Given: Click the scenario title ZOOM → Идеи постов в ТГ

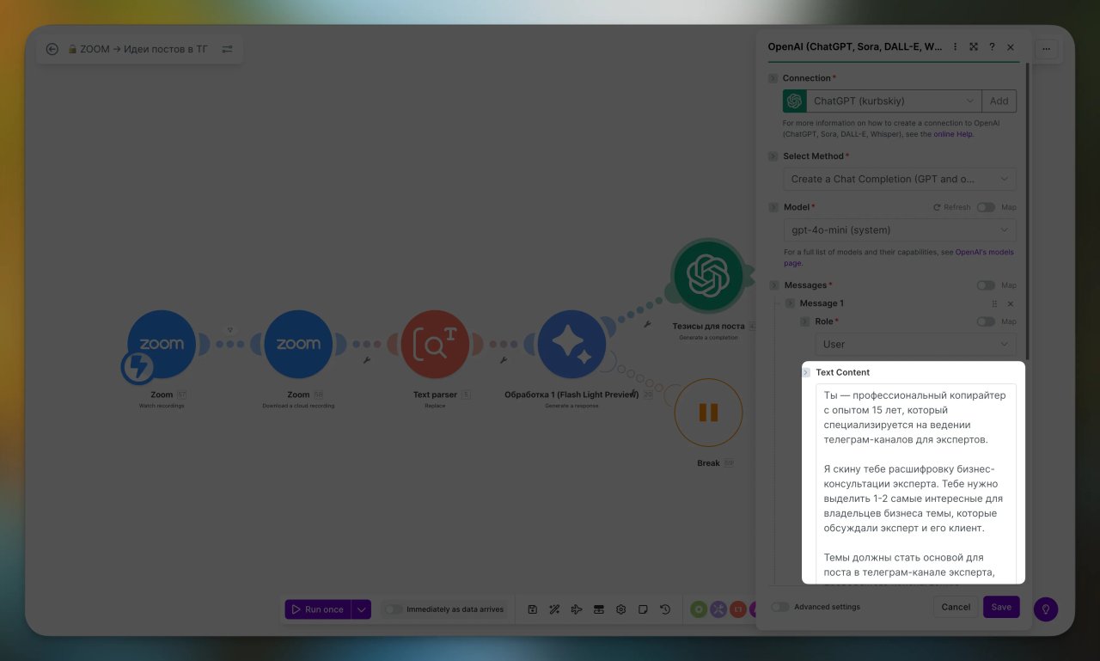Looking at the screenshot, I should [144, 49].
